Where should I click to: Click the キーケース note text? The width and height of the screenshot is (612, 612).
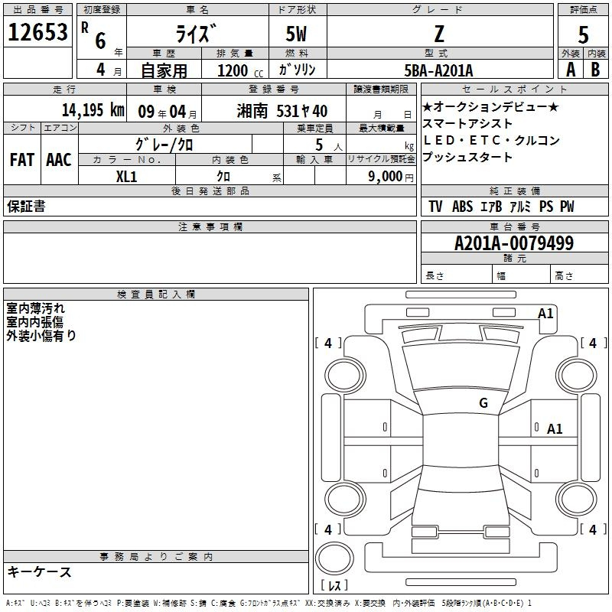(x=39, y=571)
